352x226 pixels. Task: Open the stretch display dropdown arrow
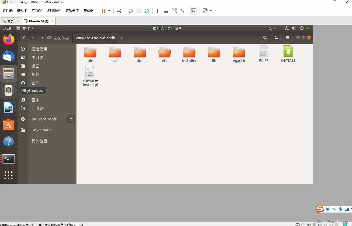point(211,11)
